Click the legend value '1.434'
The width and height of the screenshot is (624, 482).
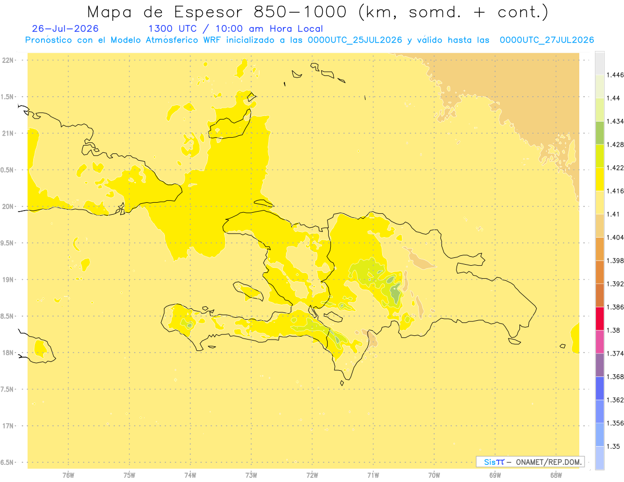pos(615,121)
